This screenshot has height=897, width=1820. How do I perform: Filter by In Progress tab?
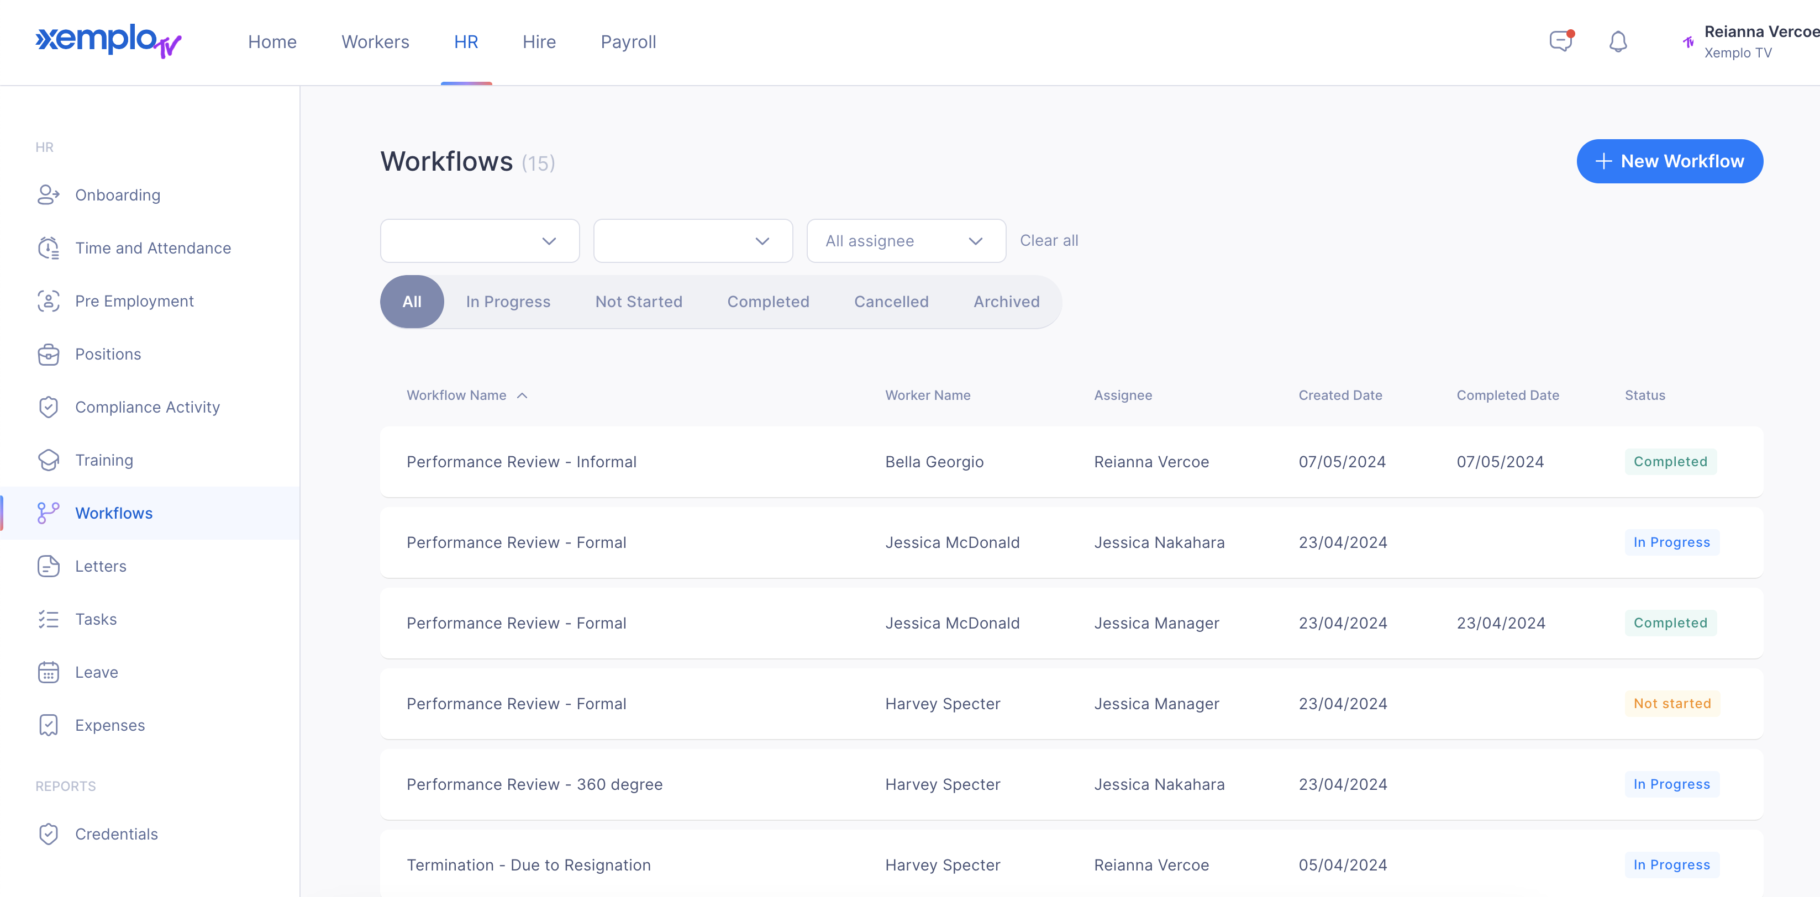pyautogui.click(x=508, y=302)
